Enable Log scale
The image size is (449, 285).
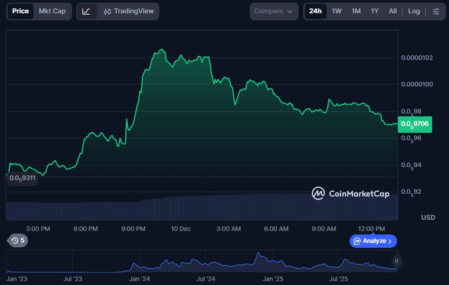click(414, 11)
